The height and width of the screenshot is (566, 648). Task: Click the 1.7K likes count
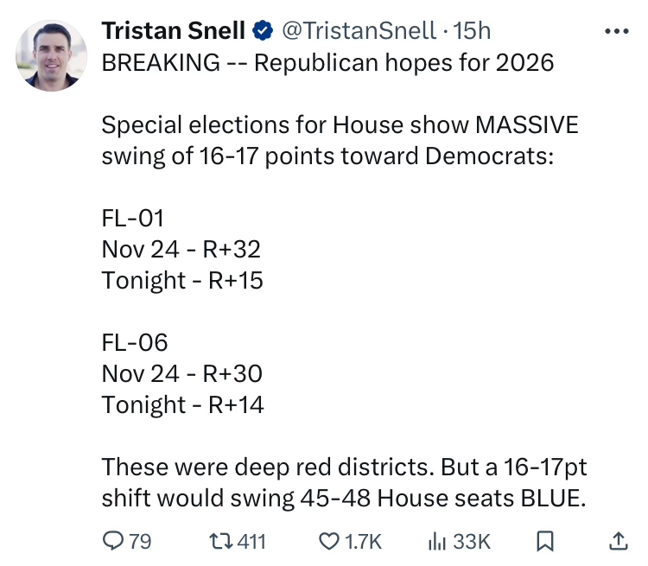363,541
